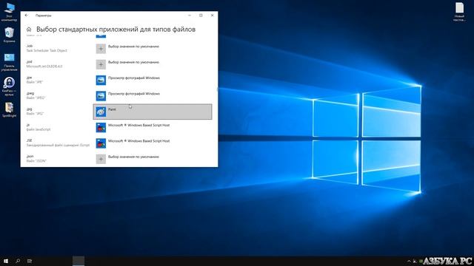474x266 pixels.
Task: Select the .jpeg file type label
Action: [x=36, y=95]
